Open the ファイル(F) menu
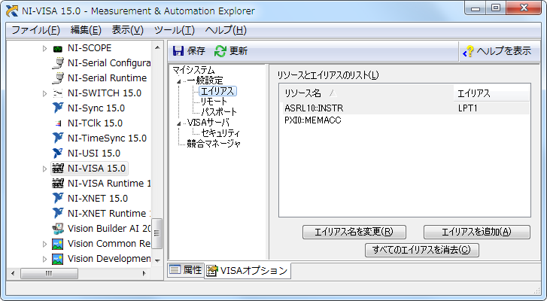Viewport: 547px width, 301px height. [35, 30]
